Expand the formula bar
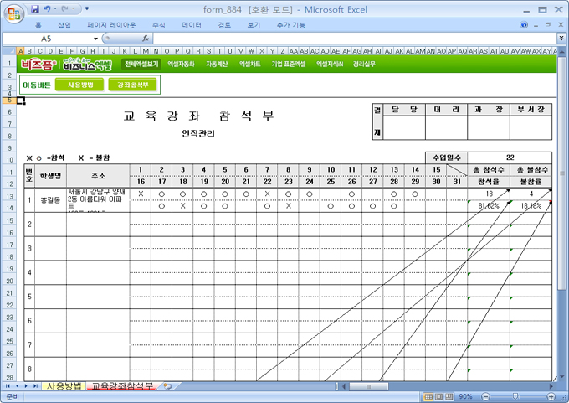This screenshot has height=403, width=569. (x=561, y=39)
